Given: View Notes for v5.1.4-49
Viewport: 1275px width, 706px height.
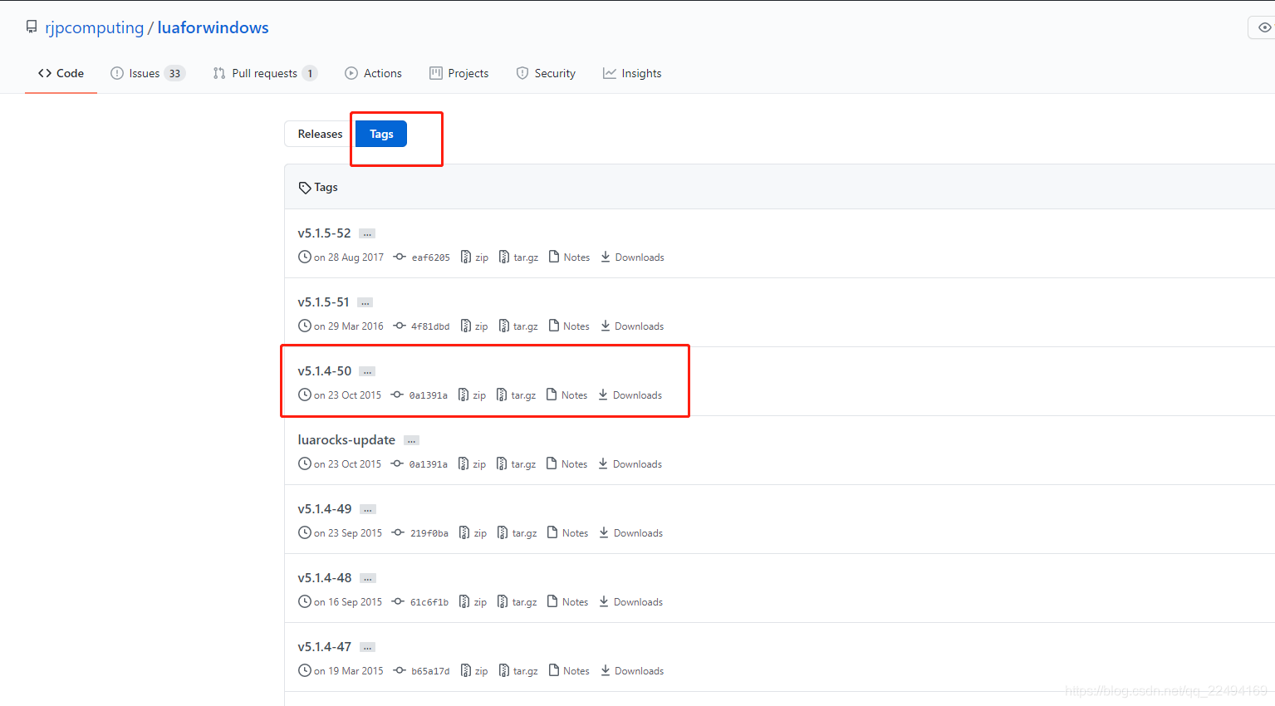Looking at the screenshot, I should click(x=567, y=533).
